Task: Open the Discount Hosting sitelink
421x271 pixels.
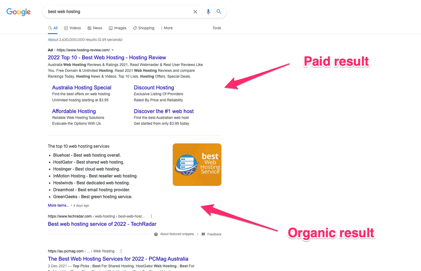Action: (154, 88)
